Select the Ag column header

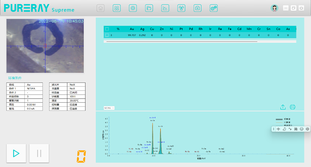[x=142, y=29]
